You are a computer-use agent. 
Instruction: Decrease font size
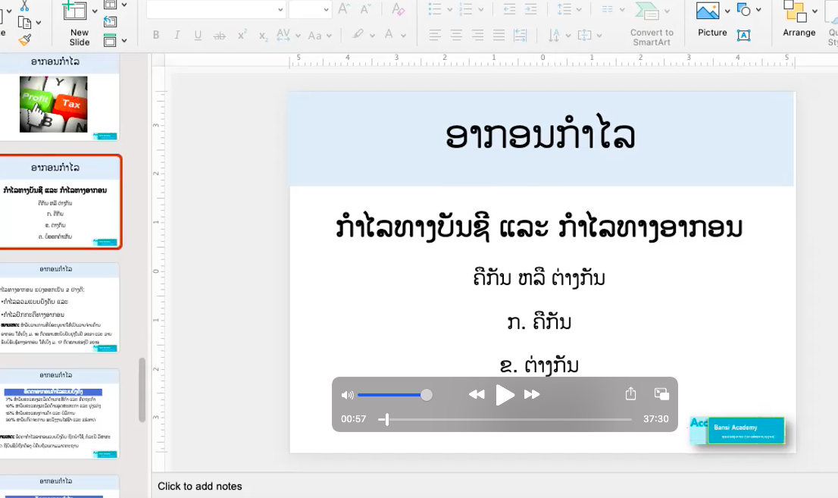(365, 9)
